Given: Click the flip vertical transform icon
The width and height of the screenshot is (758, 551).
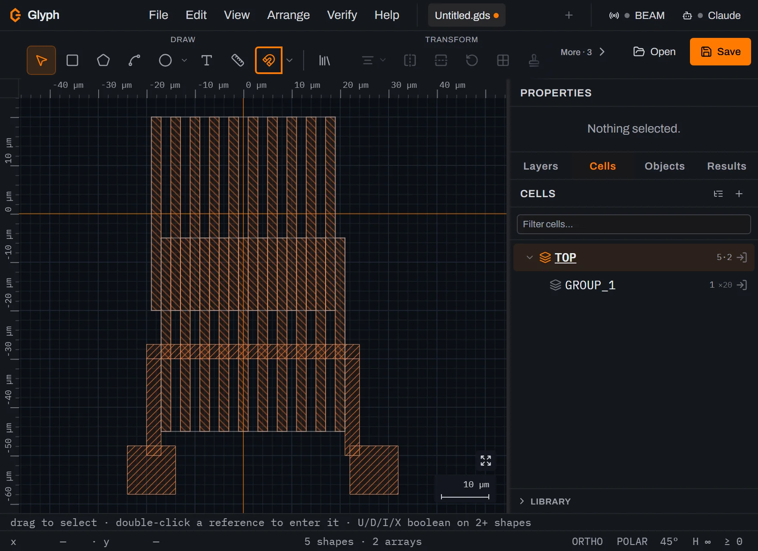Looking at the screenshot, I should (441, 60).
